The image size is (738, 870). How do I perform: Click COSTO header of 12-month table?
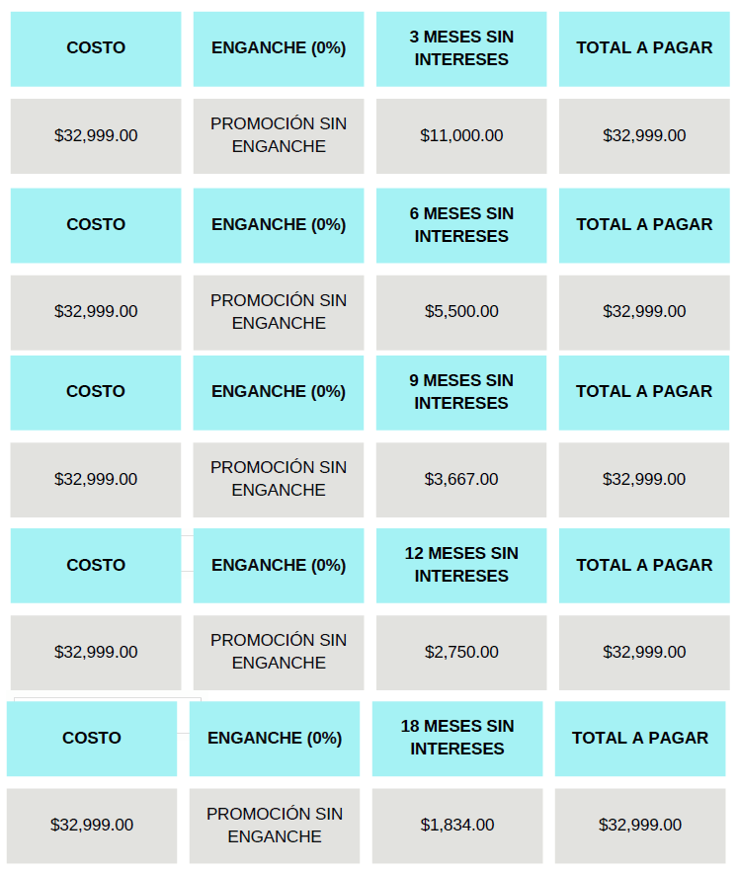click(x=96, y=566)
